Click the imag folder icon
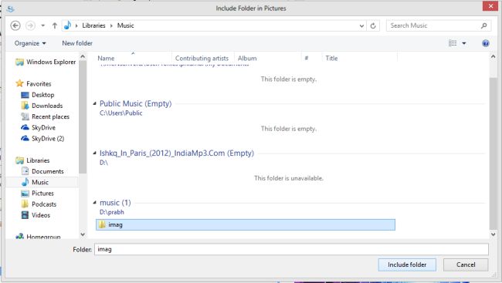The width and height of the screenshot is (502, 283). (102, 224)
